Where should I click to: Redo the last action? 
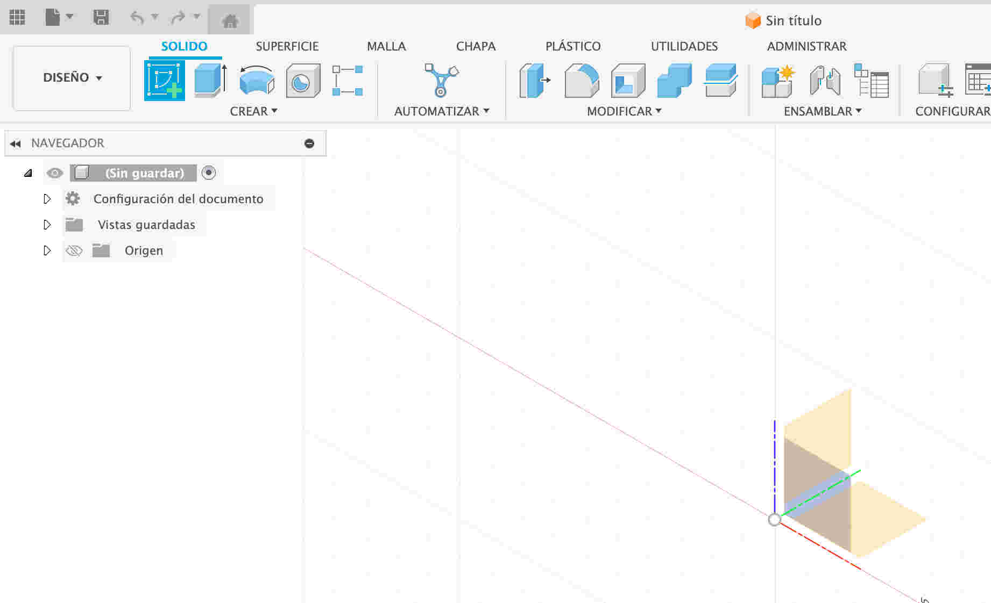point(178,18)
